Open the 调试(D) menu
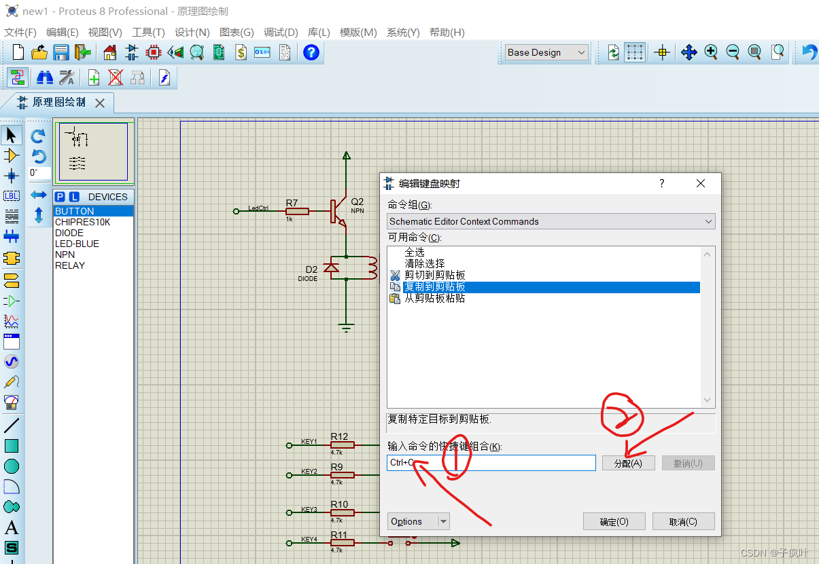This screenshot has height=564, width=819. pos(281,33)
